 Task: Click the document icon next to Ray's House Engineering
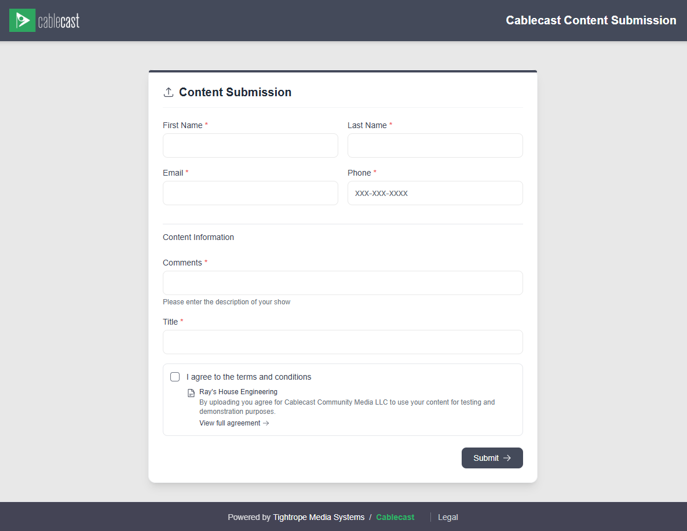[x=191, y=393]
